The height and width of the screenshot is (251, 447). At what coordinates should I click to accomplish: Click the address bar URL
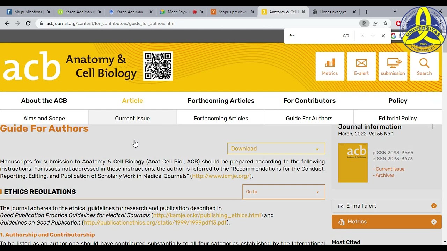click(x=111, y=23)
